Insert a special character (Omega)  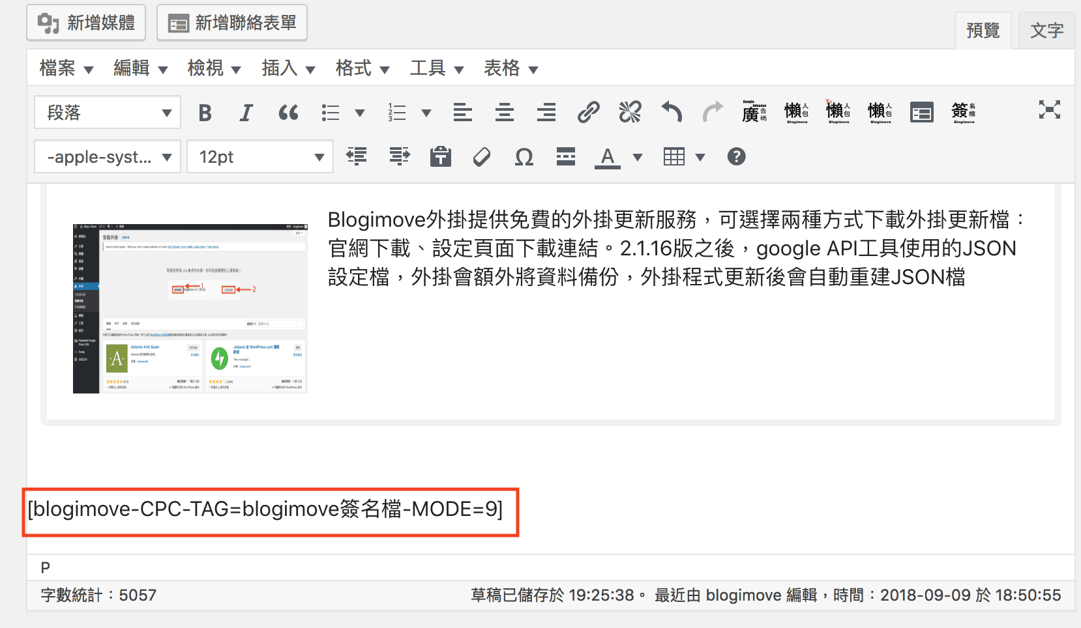click(524, 156)
